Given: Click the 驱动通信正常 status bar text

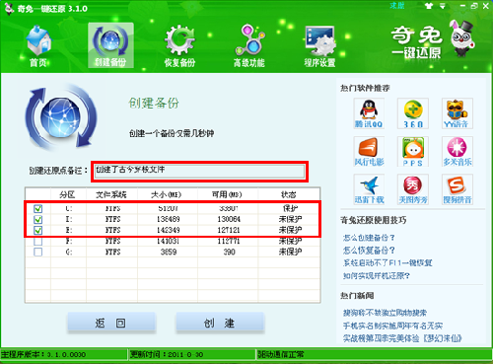Looking at the screenshot, I should pyautogui.click(x=281, y=355).
